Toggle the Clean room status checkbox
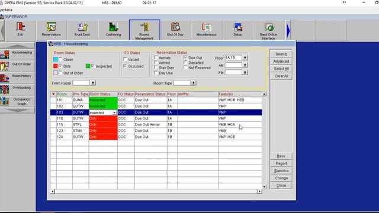This screenshot has width=379, height=213. (x=60, y=59)
